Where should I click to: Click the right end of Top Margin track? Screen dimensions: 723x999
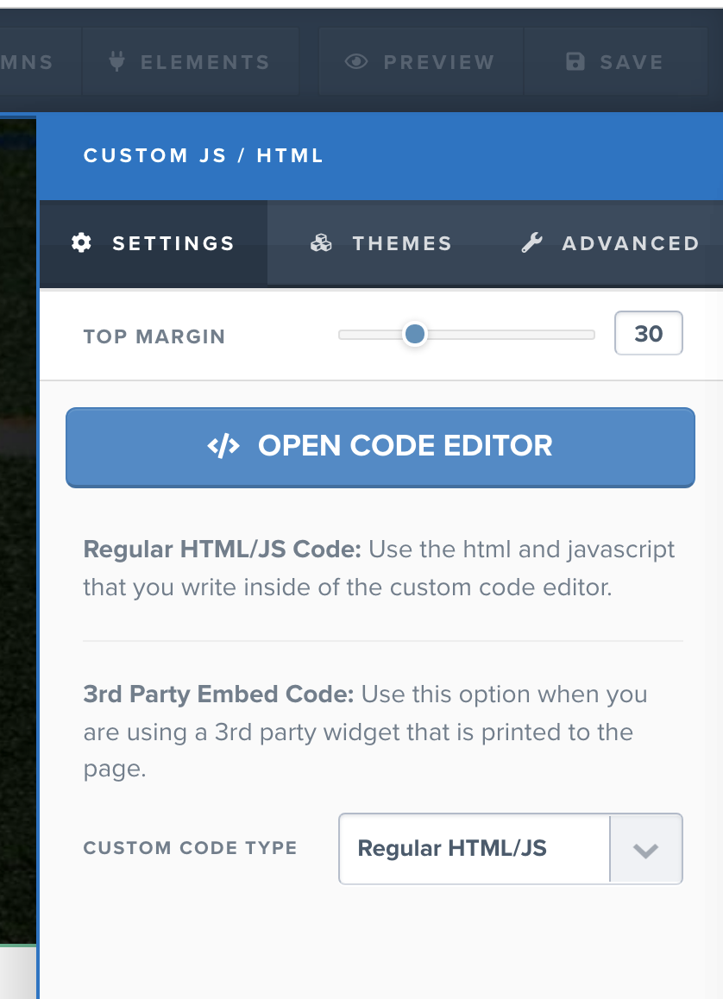click(589, 335)
